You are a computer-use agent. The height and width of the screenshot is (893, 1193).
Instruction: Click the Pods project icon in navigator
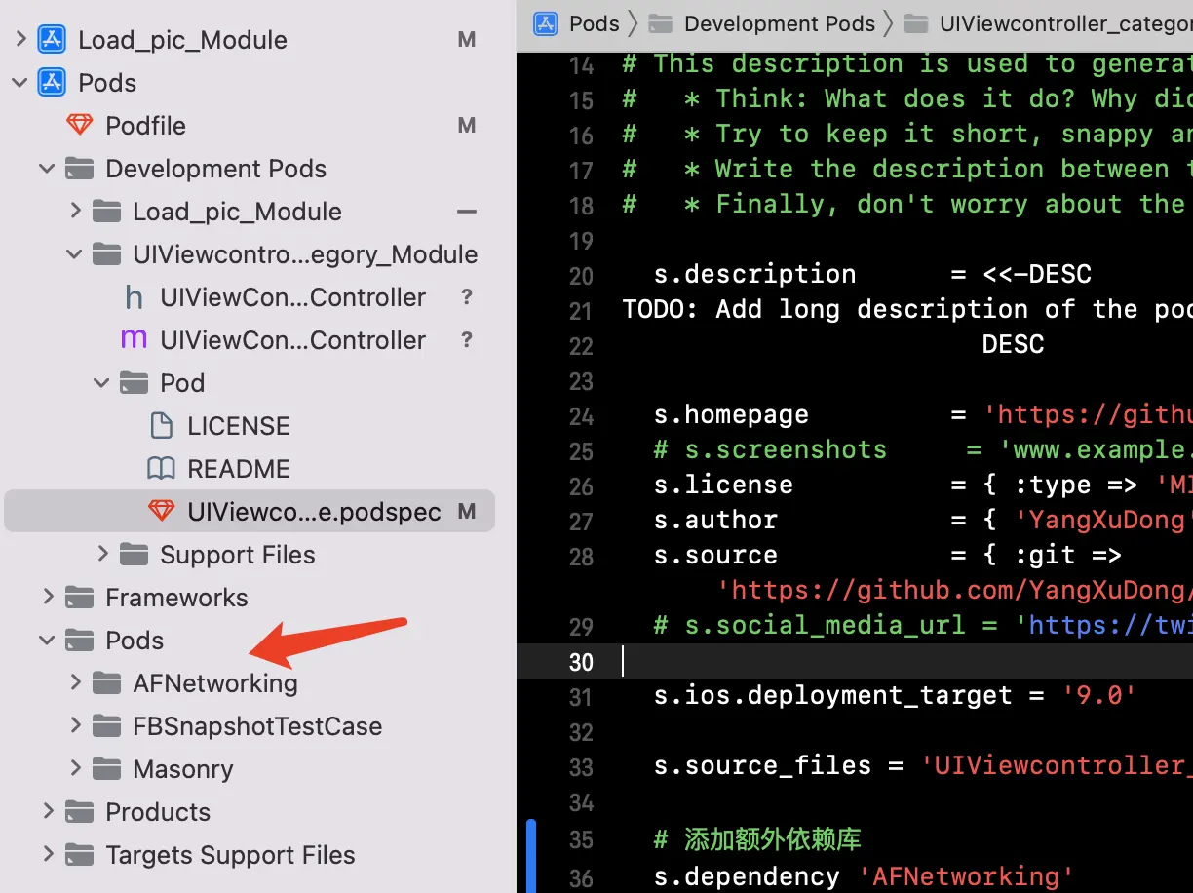tap(52, 83)
